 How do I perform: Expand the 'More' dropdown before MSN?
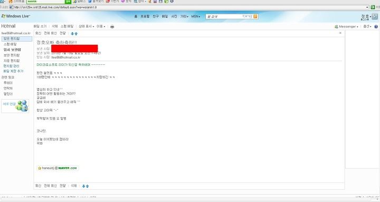(184, 16)
